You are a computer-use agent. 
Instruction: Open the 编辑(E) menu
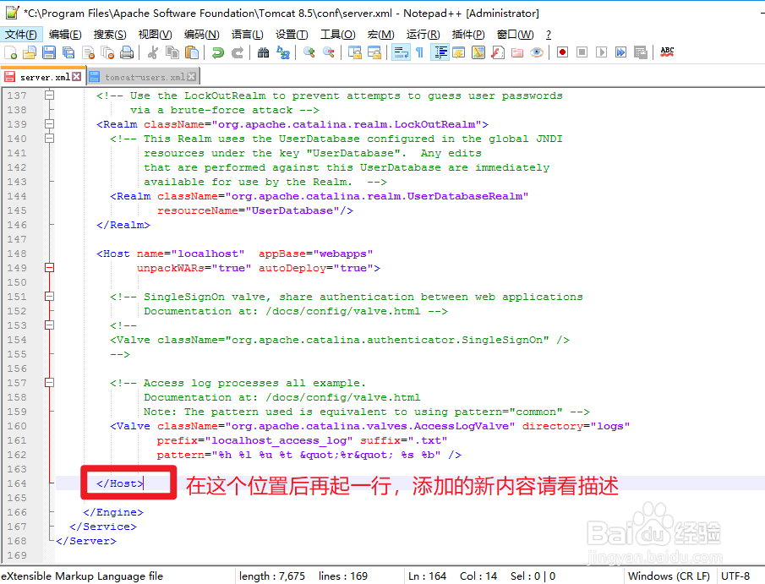pos(65,35)
